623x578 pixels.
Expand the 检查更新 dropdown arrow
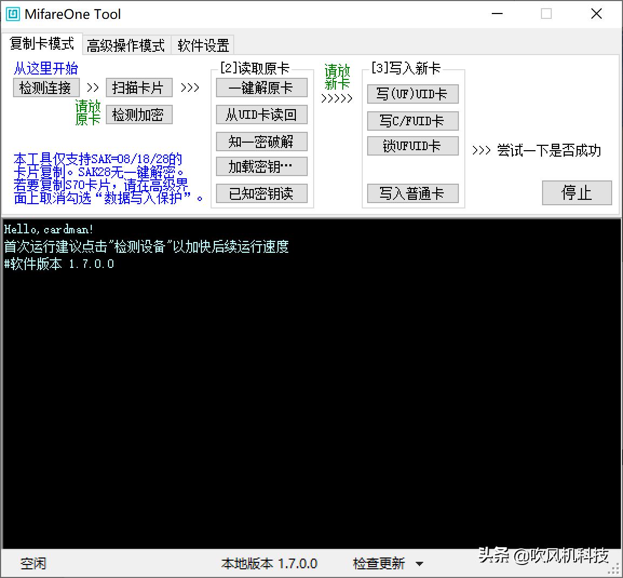tap(420, 563)
